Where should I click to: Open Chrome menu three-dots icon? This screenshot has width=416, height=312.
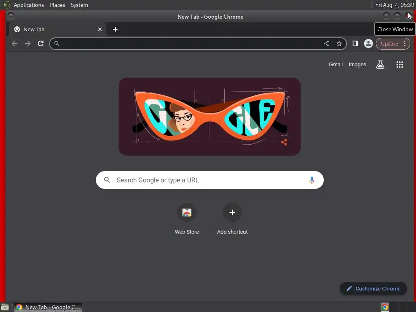[405, 43]
